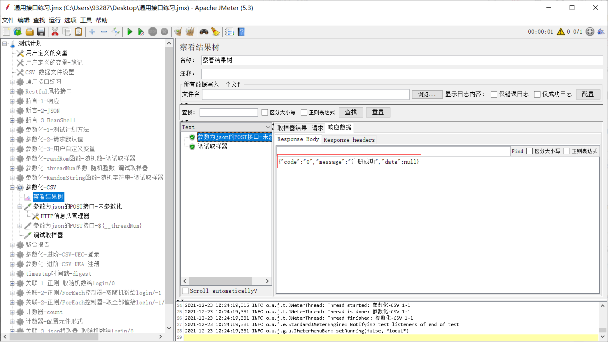This screenshot has height=342, width=608.
Task: Expand the 通用接口练习 thread group
Action: pyautogui.click(x=12, y=82)
